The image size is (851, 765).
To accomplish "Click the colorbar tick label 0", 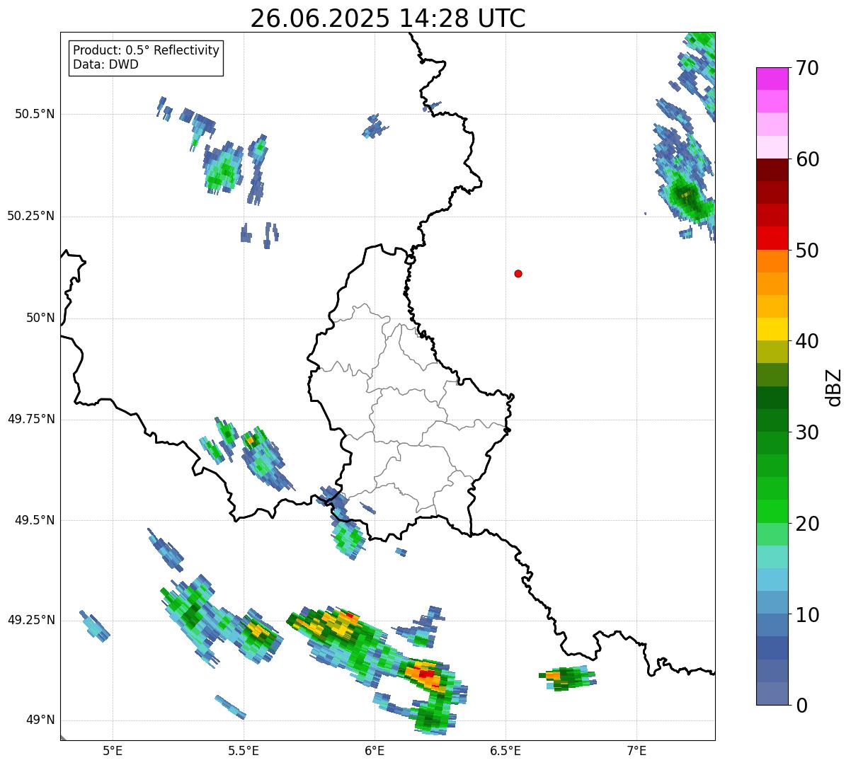I will [802, 706].
